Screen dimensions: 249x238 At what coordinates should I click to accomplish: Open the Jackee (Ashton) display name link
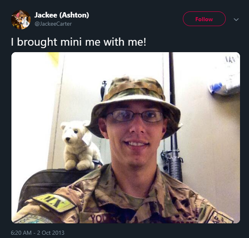pos(62,15)
